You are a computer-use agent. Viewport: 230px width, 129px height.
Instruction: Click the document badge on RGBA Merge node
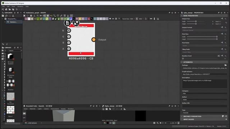pos(67,23)
